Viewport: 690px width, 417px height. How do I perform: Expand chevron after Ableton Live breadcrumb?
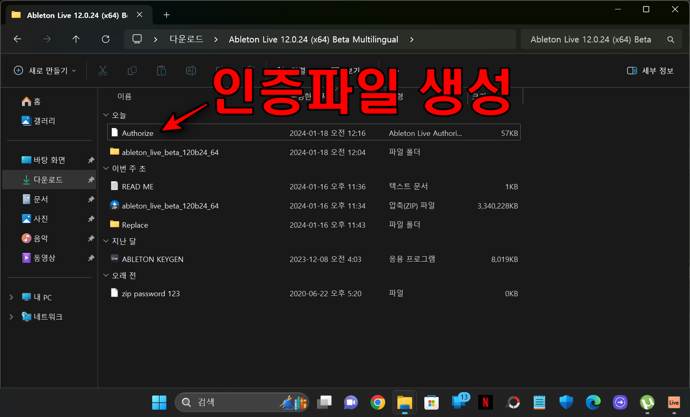[x=412, y=40]
